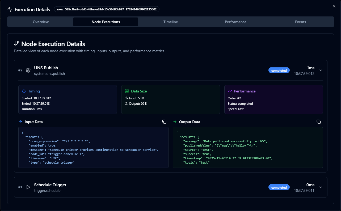Expand the Schedule Trigger node chevron
The height and width of the screenshot is (211, 341).
[321, 187]
